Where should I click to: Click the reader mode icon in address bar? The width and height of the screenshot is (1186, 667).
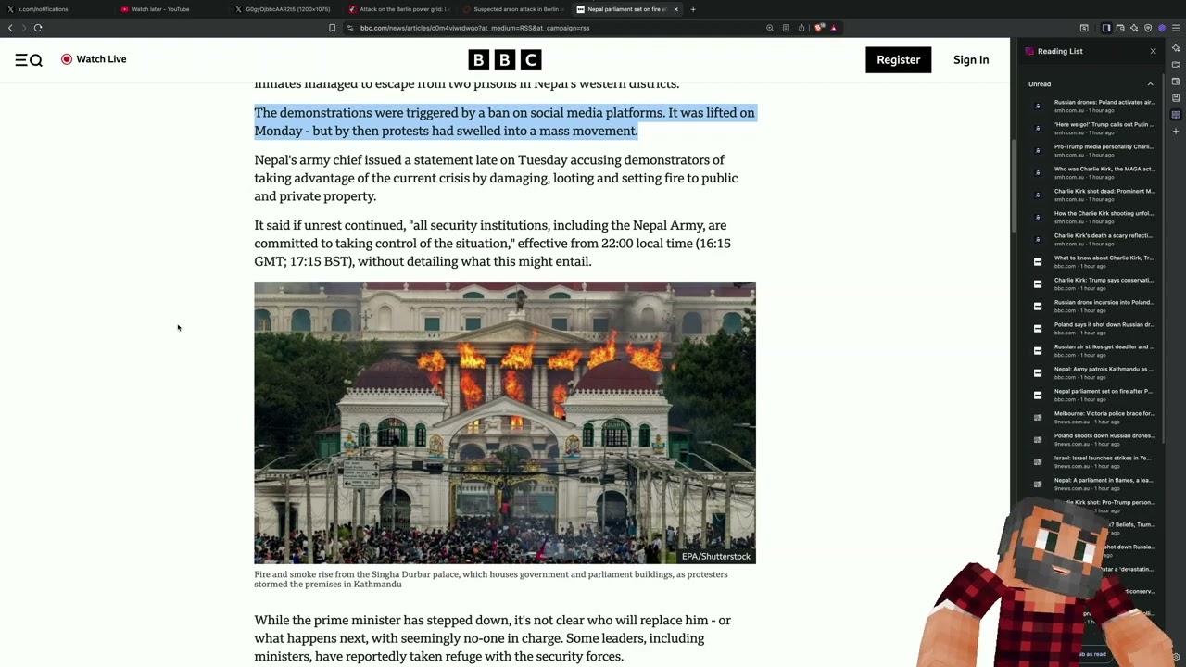pos(786,28)
